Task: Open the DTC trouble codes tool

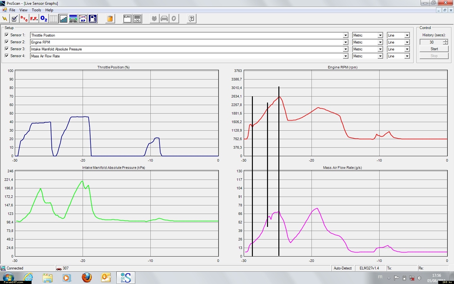Action: (24, 19)
